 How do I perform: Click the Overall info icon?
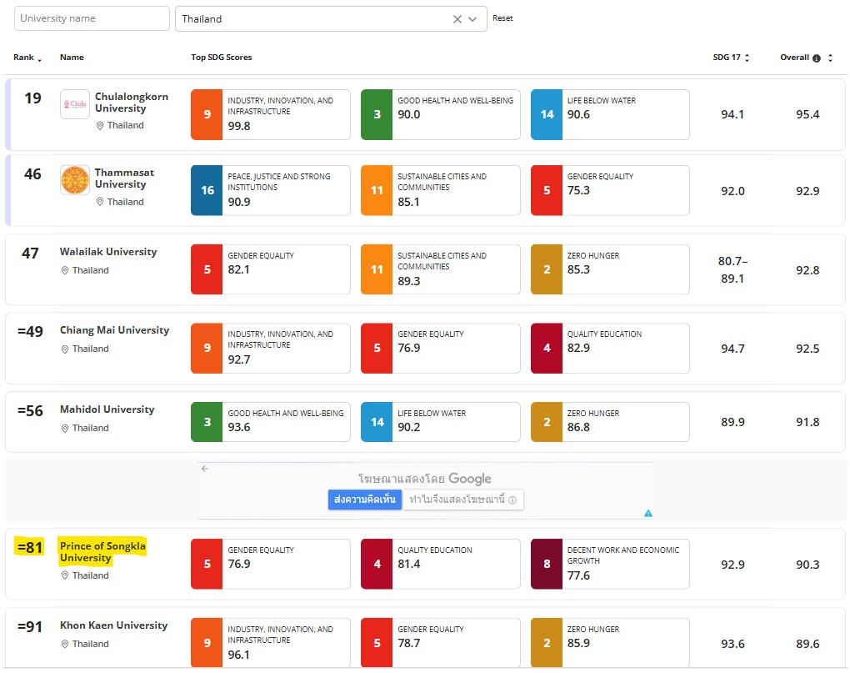(817, 58)
